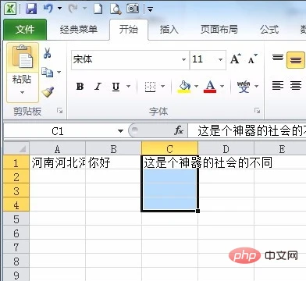Viewport: 306px width, 281px height.
Task: Copy the selected cells icon
Action: coord(47,72)
